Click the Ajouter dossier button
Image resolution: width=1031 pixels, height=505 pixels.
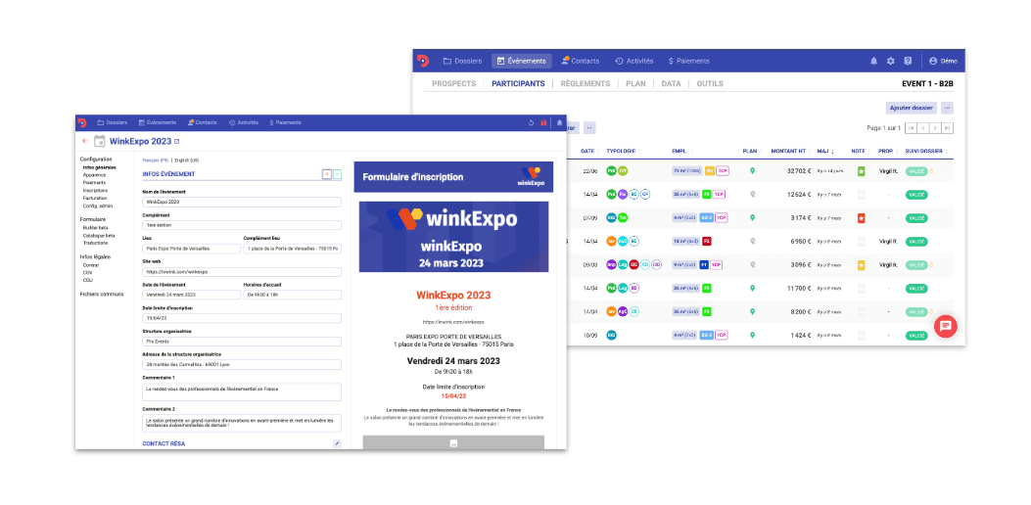[x=912, y=108]
